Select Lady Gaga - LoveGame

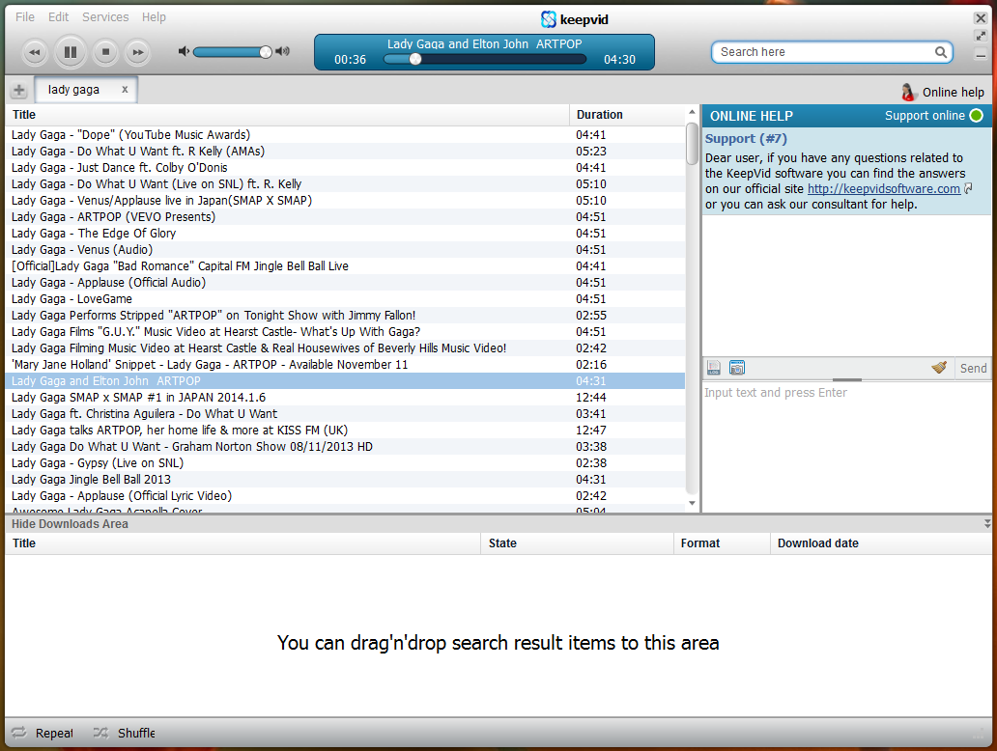tap(345, 299)
